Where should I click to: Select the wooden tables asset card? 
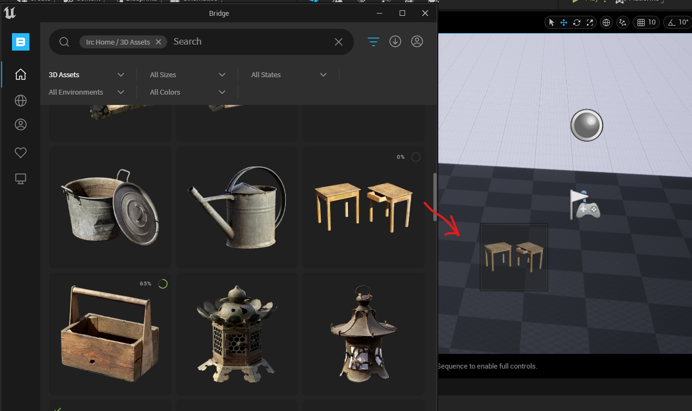click(363, 207)
